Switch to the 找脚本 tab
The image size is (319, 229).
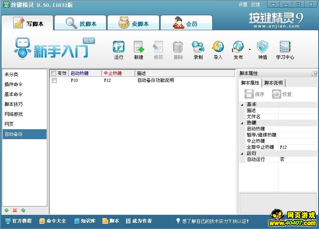(81, 23)
